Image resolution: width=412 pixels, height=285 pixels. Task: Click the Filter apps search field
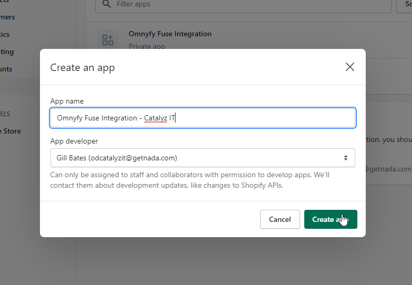click(243, 4)
